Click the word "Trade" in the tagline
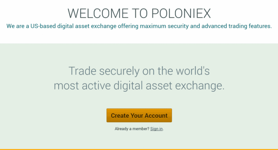 coord(83,71)
